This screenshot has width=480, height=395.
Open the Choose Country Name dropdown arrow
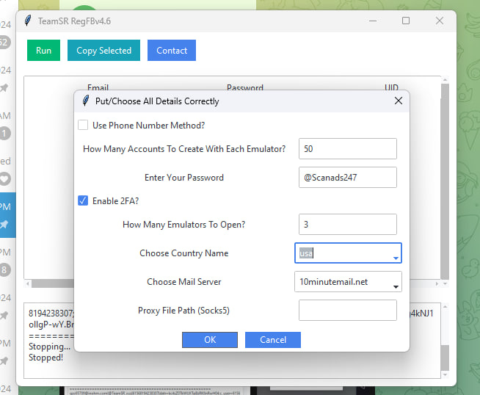pos(396,258)
